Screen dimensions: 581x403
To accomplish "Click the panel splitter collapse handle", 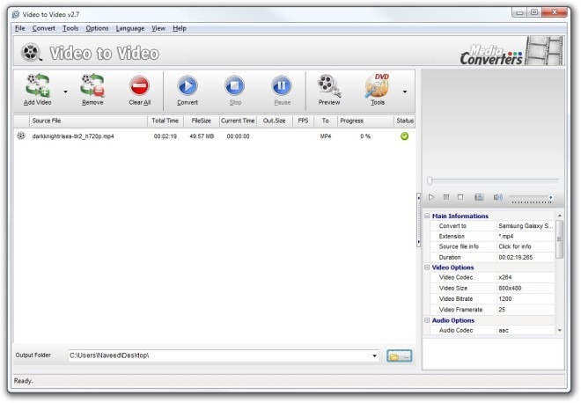I will point(419,220).
